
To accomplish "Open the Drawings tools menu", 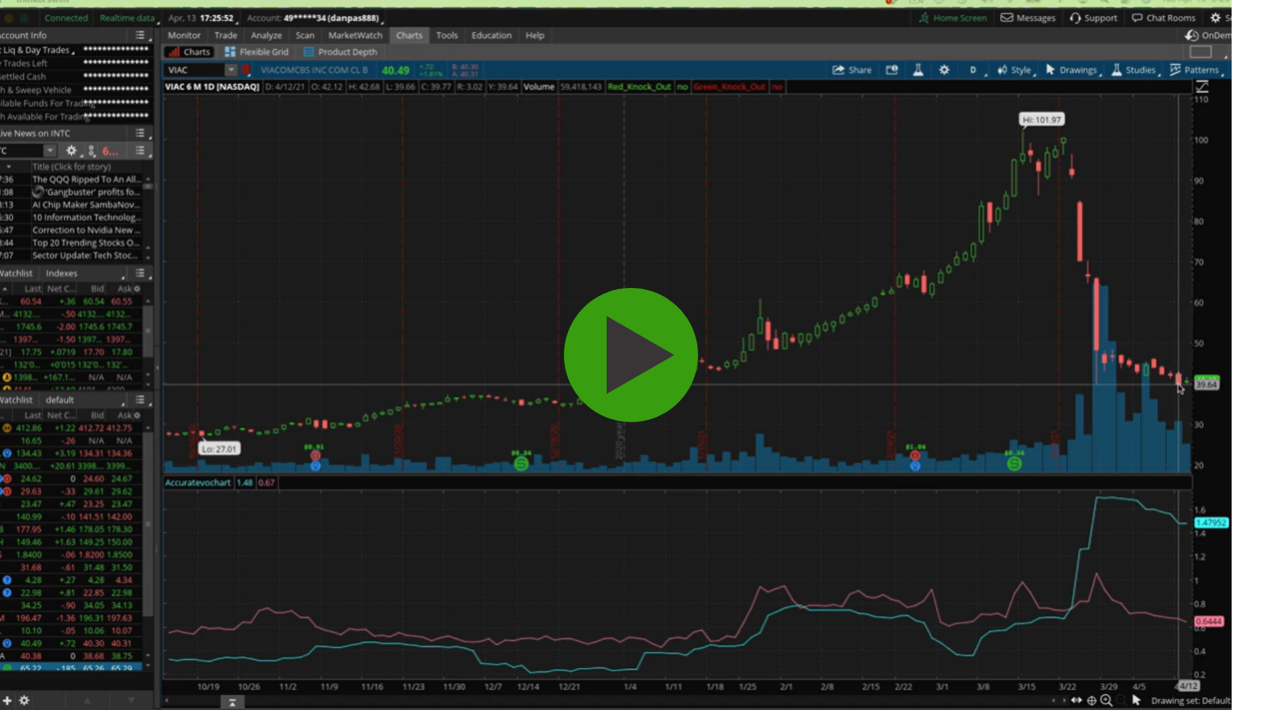I will click(x=1071, y=70).
